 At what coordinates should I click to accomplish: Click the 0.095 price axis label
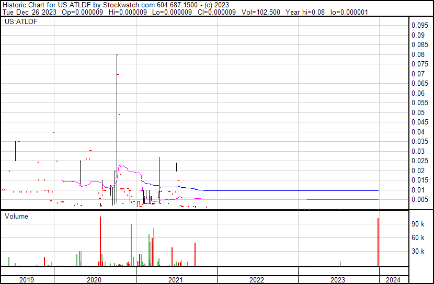420,26
